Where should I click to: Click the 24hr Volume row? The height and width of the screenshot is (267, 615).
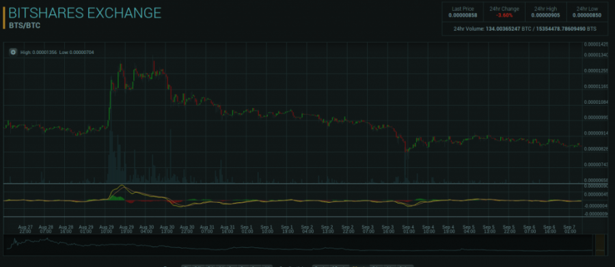pyautogui.click(x=525, y=29)
